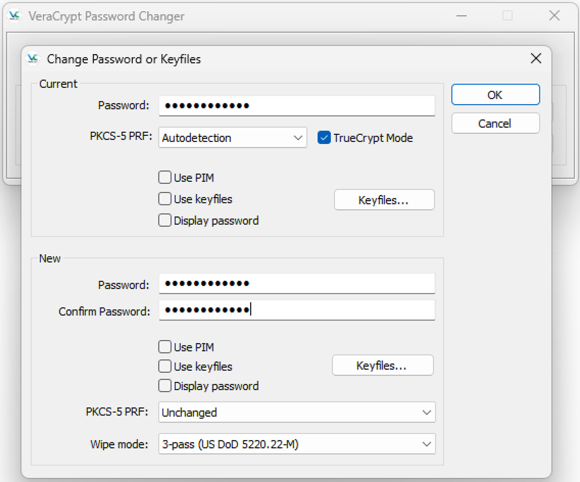Open Keyfiles... for new password
Image resolution: width=580 pixels, height=482 pixels.
click(382, 365)
